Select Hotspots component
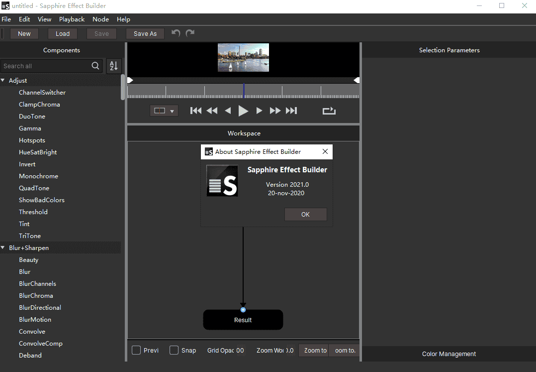This screenshot has height=372, width=536. (32, 140)
